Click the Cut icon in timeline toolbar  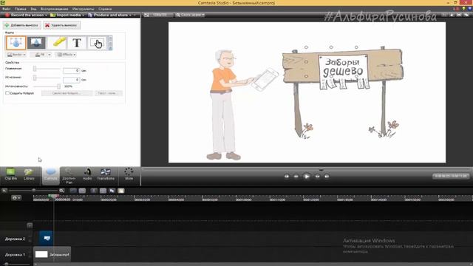pos(94,191)
